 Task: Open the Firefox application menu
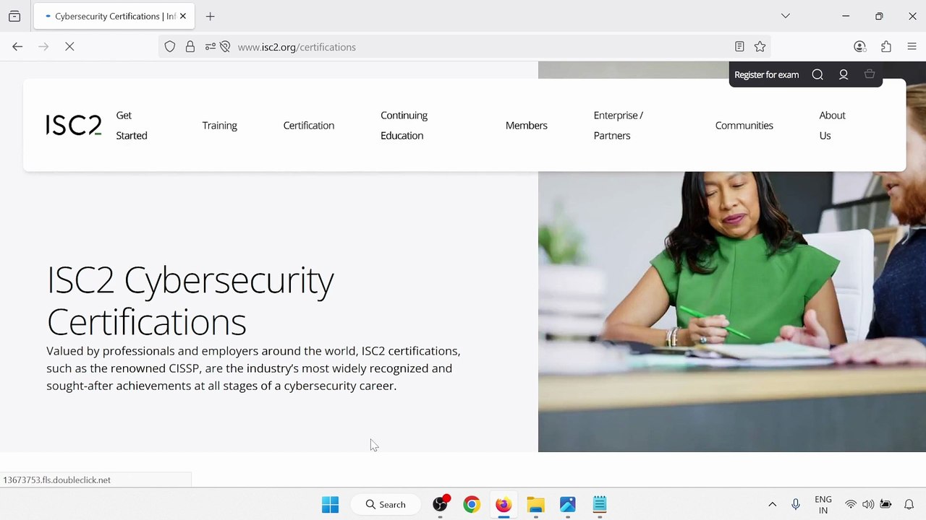click(x=912, y=47)
